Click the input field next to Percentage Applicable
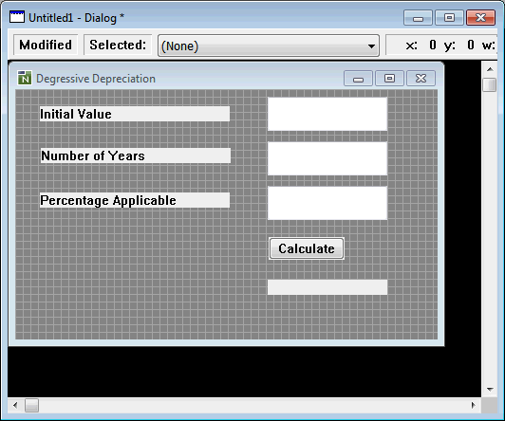The image size is (505, 421). (x=327, y=203)
